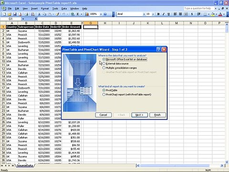This screenshot has height=172, width=229.
Task: Click the Undo arrow icon
Action: click(63, 14)
